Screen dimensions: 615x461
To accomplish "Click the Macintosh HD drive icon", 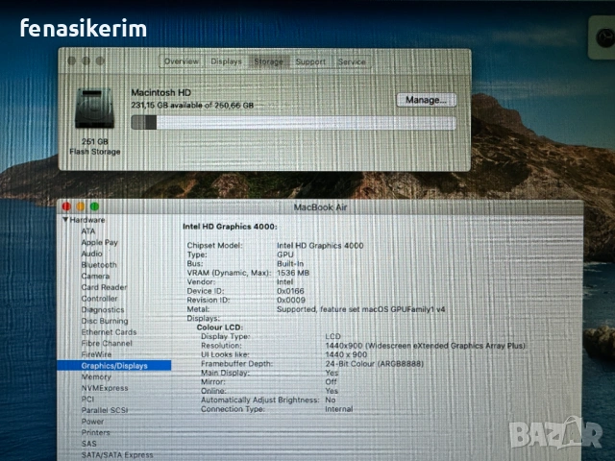I will click(x=94, y=109).
